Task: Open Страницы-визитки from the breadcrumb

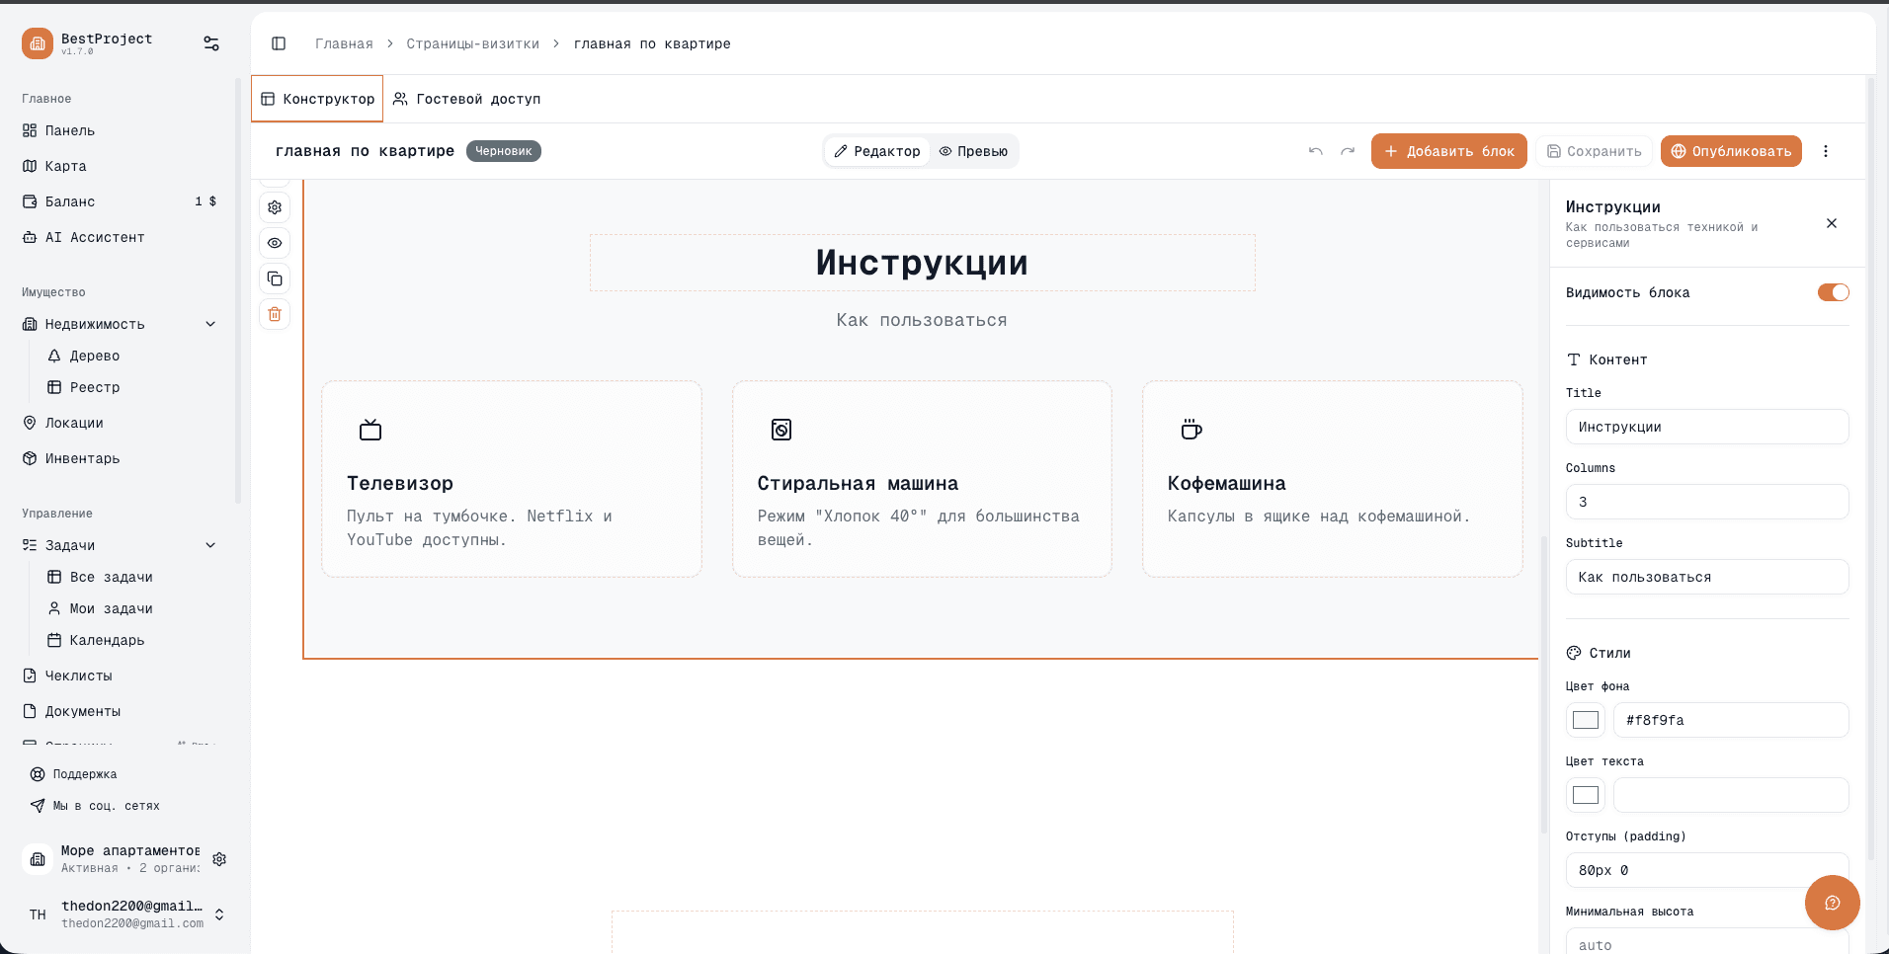Action: point(473,43)
